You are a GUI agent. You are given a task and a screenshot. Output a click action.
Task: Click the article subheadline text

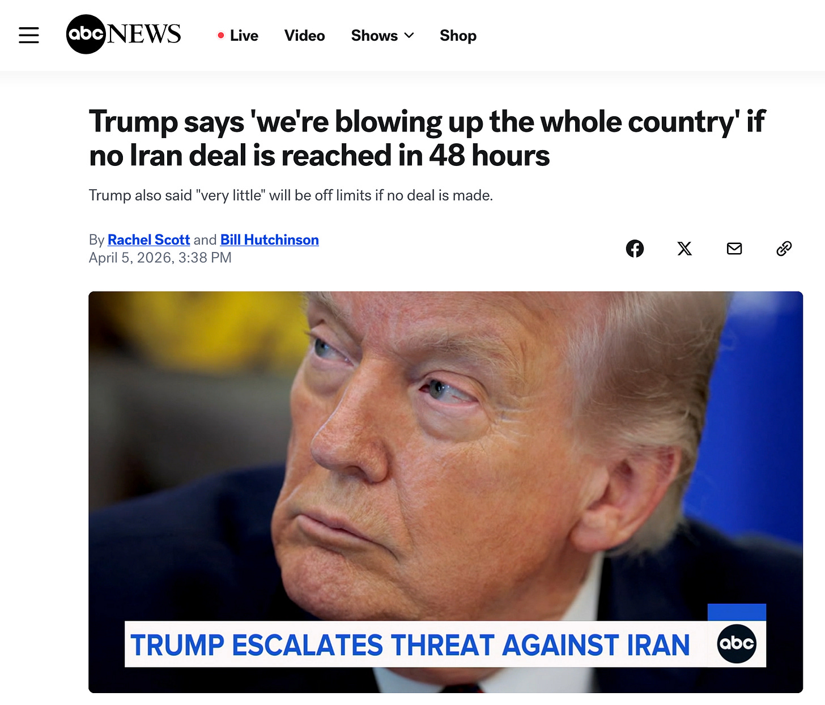click(x=291, y=195)
